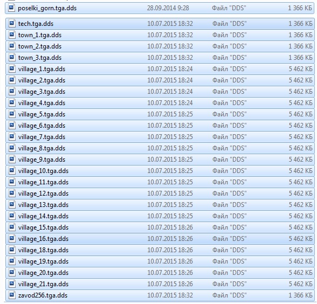Viewport: 317px width, 304px height.
Task: Select the village_9.tga.dds file icon
Action: pos(12,160)
